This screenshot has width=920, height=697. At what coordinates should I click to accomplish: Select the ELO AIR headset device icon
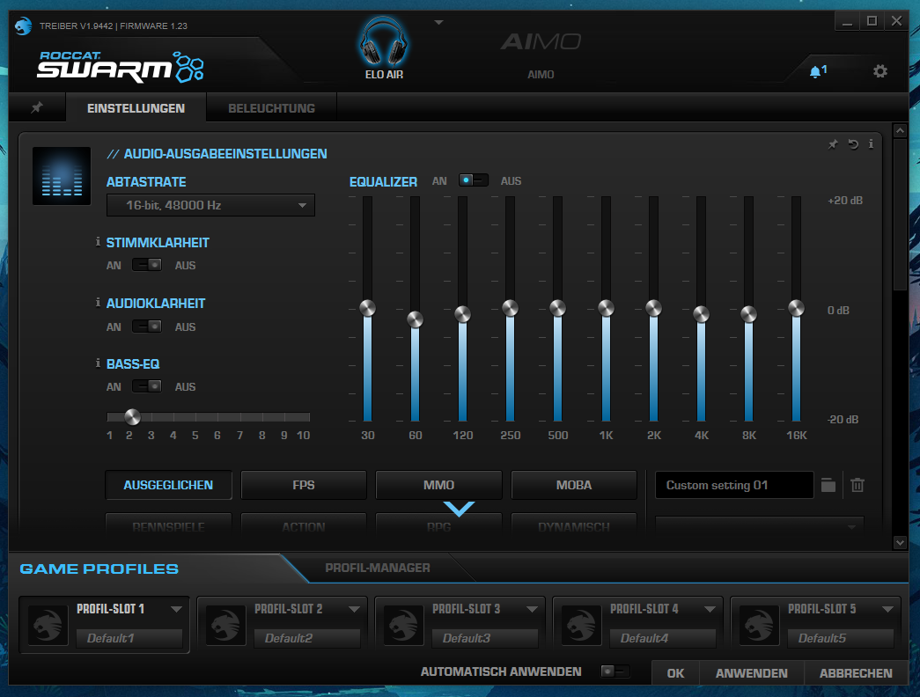(x=383, y=41)
